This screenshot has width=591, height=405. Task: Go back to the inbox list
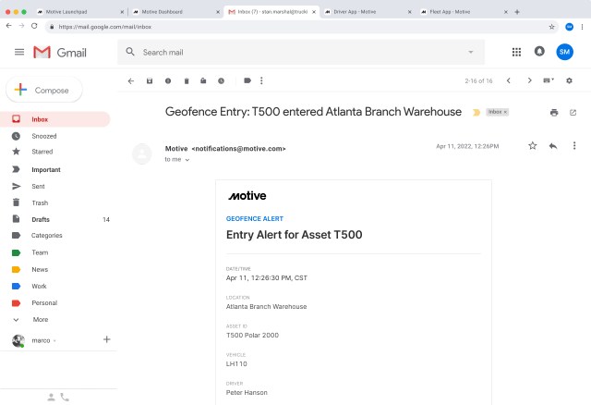coord(130,81)
